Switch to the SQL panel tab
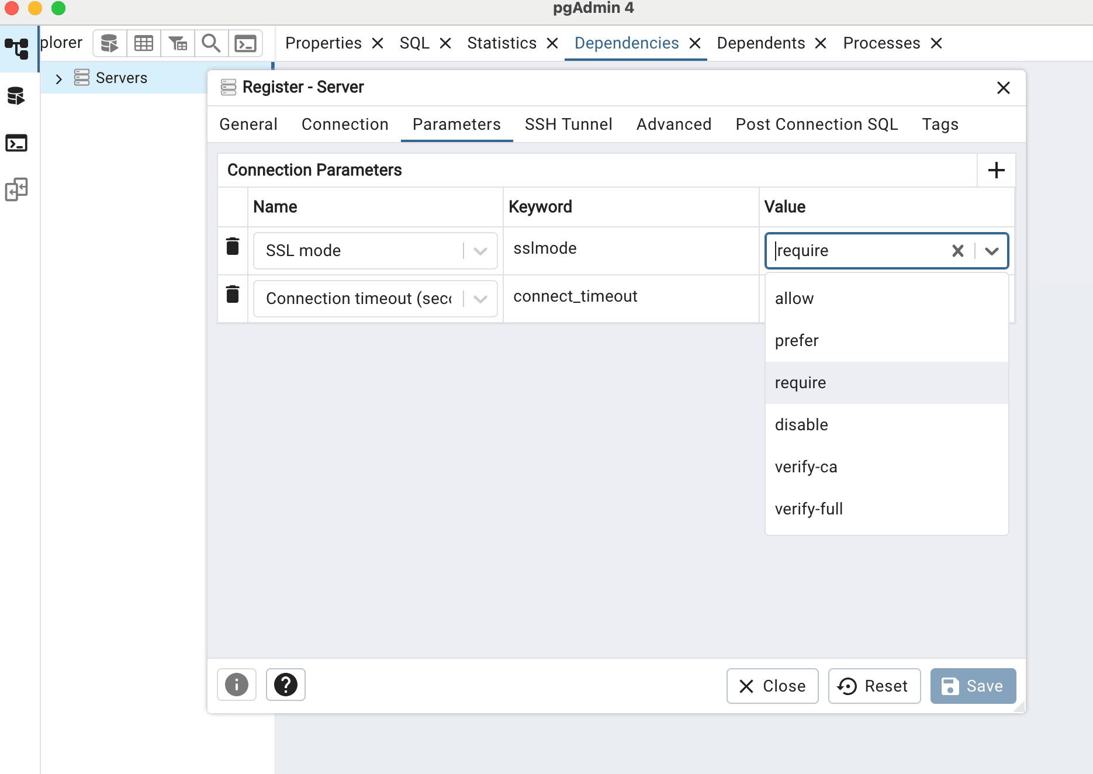 [x=414, y=43]
